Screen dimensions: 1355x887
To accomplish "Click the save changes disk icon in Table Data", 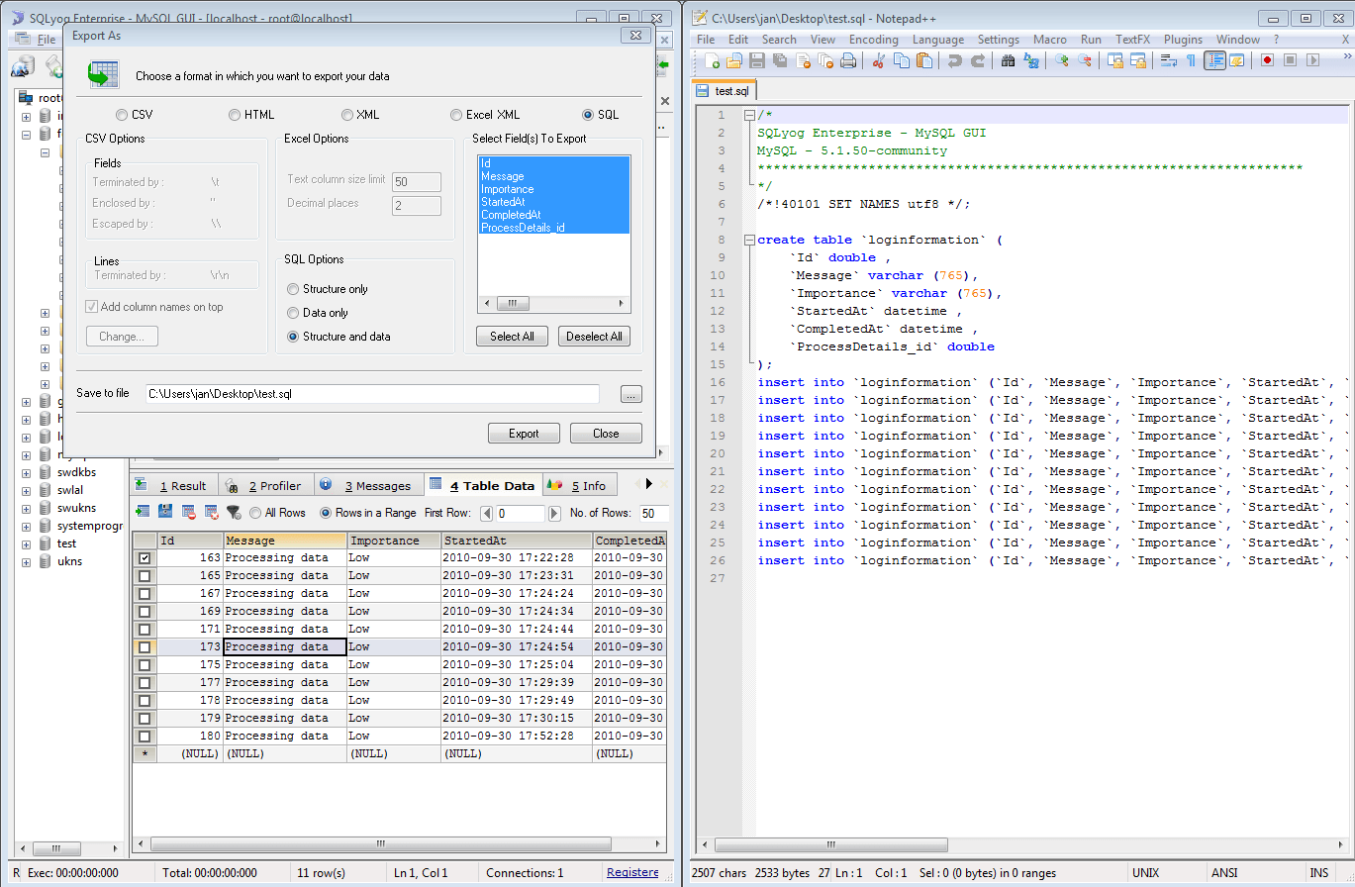I will click(x=165, y=512).
